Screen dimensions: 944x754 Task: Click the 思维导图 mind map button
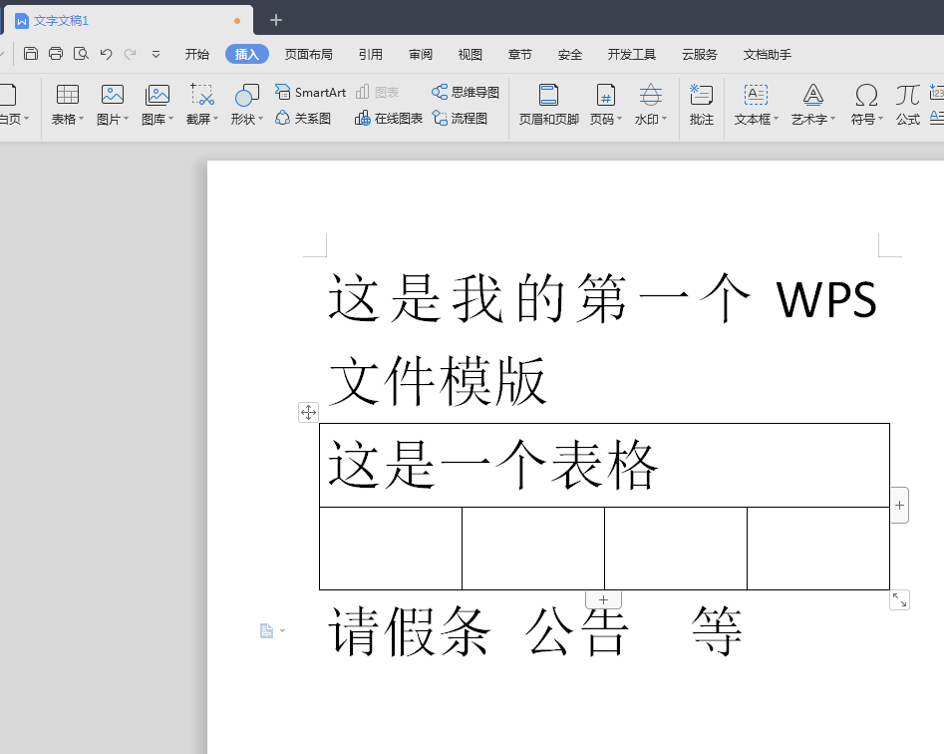click(x=466, y=92)
